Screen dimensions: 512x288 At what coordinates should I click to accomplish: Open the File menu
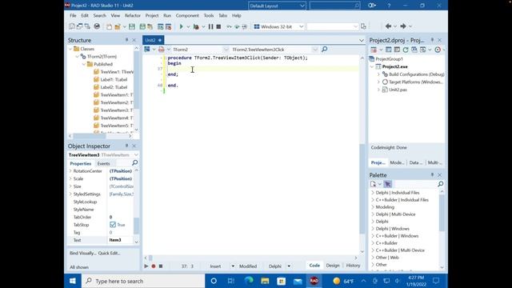pyautogui.click(x=73, y=16)
